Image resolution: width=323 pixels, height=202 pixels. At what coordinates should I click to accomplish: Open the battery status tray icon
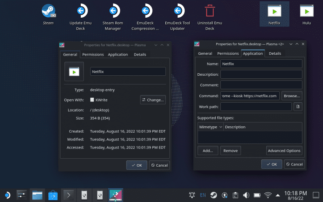coord(257,195)
